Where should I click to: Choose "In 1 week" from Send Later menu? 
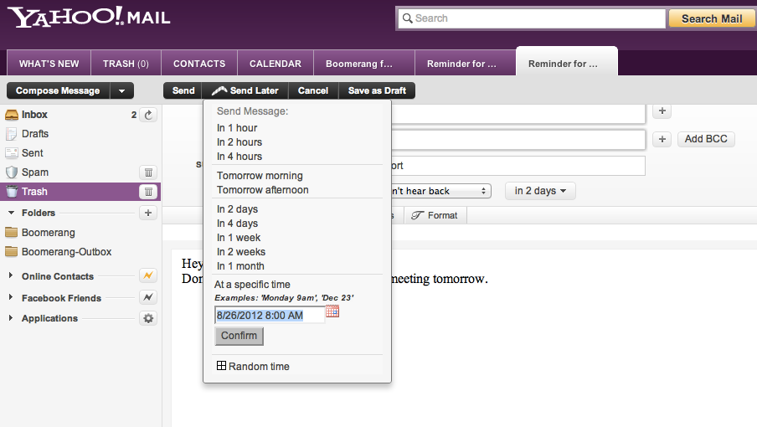239,238
